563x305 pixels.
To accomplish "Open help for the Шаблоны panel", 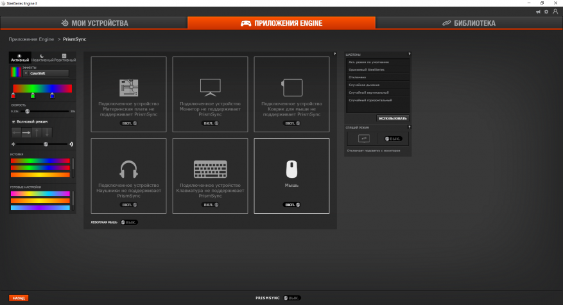I will pyautogui.click(x=409, y=54).
